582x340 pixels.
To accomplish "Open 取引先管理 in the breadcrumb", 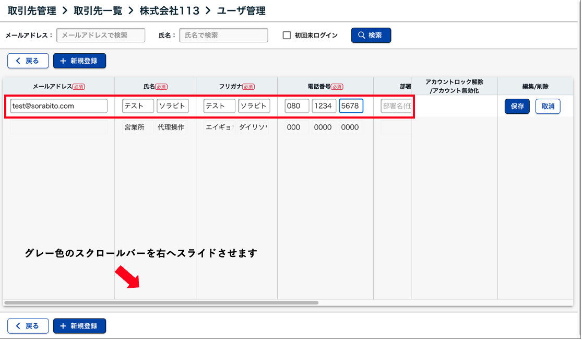I will 32,10.
